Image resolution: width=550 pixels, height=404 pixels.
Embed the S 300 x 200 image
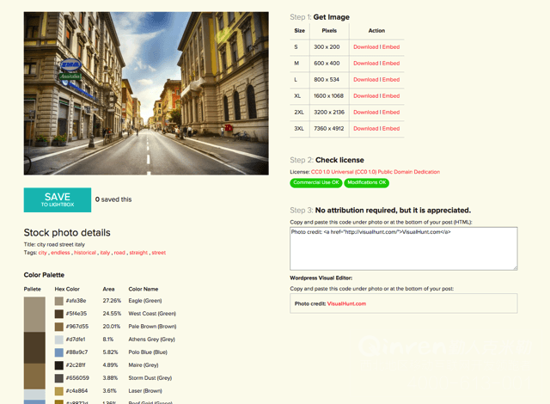click(391, 47)
